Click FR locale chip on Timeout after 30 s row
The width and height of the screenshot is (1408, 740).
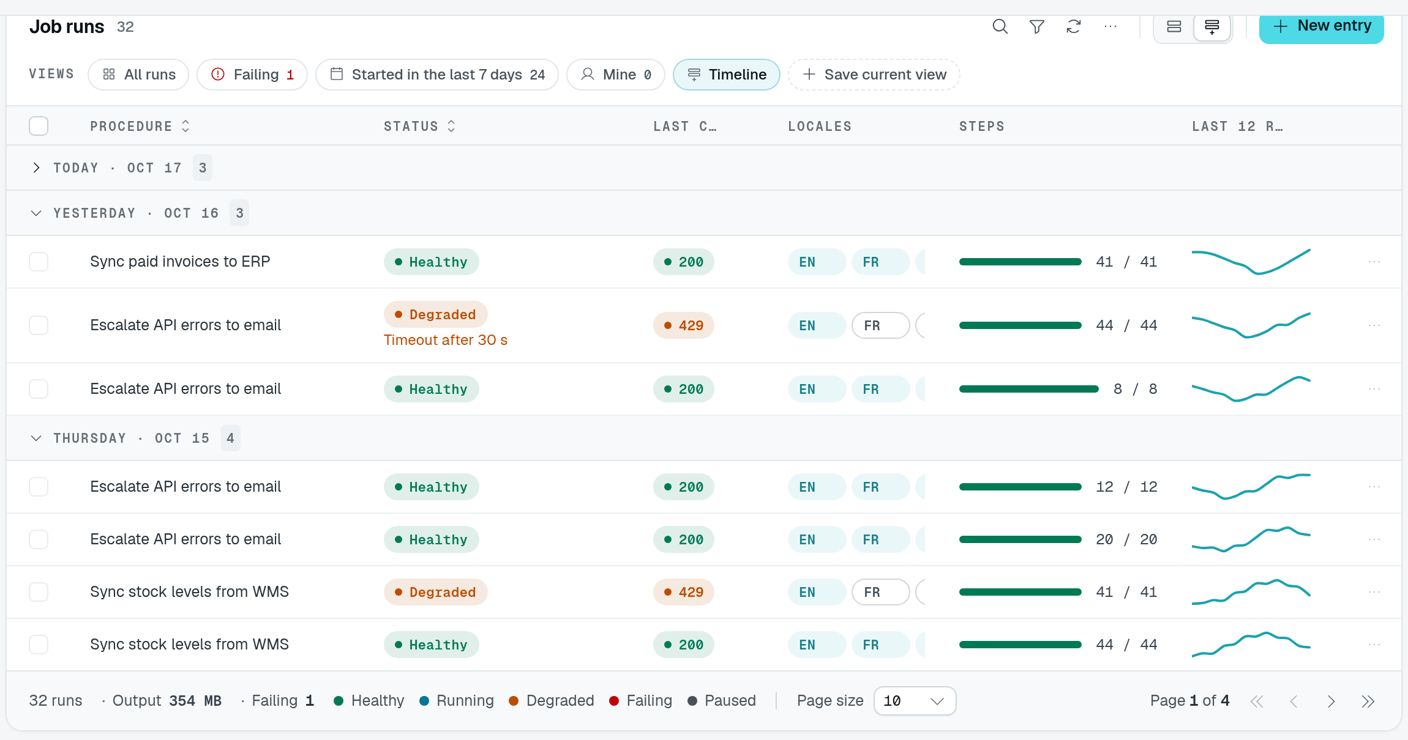click(880, 325)
